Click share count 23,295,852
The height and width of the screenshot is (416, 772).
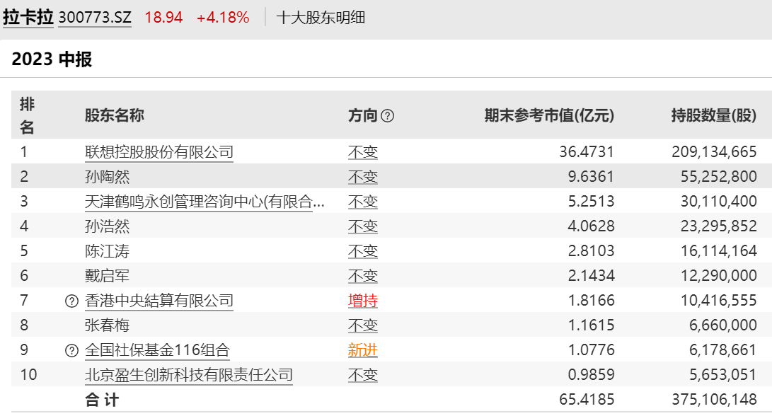[718, 226]
